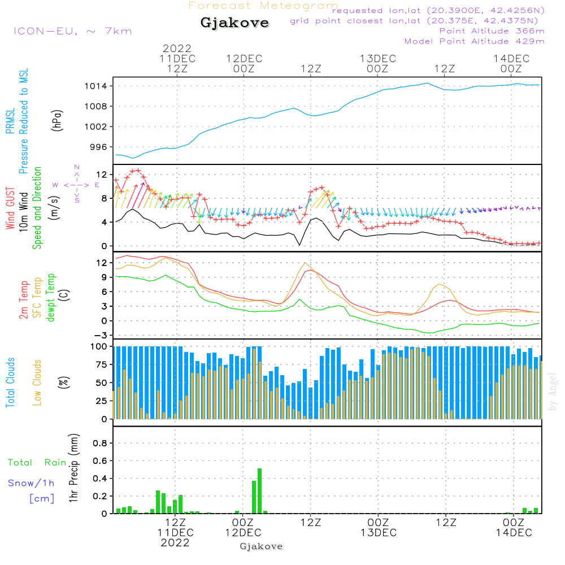The width and height of the screenshot is (565, 565).
Task: Click the 9 temperature axis value
Action: click(105, 277)
